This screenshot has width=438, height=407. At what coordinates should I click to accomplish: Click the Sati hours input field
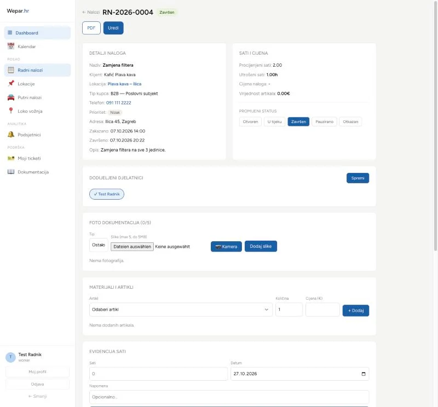point(158,374)
